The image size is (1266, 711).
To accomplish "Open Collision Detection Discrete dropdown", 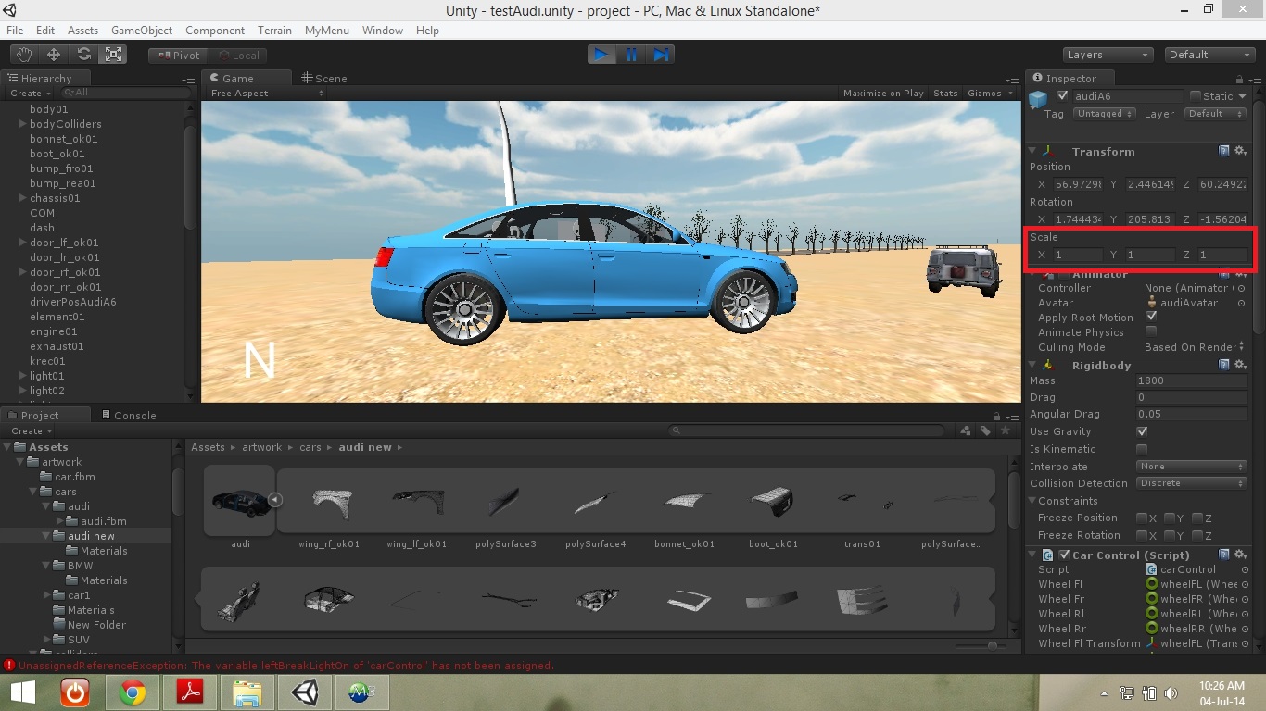I will 1191,483.
